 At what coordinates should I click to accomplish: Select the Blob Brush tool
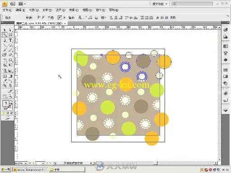tap(5, 55)
